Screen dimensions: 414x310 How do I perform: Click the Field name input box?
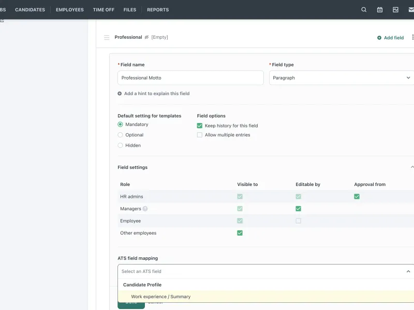tap(190, 78)
